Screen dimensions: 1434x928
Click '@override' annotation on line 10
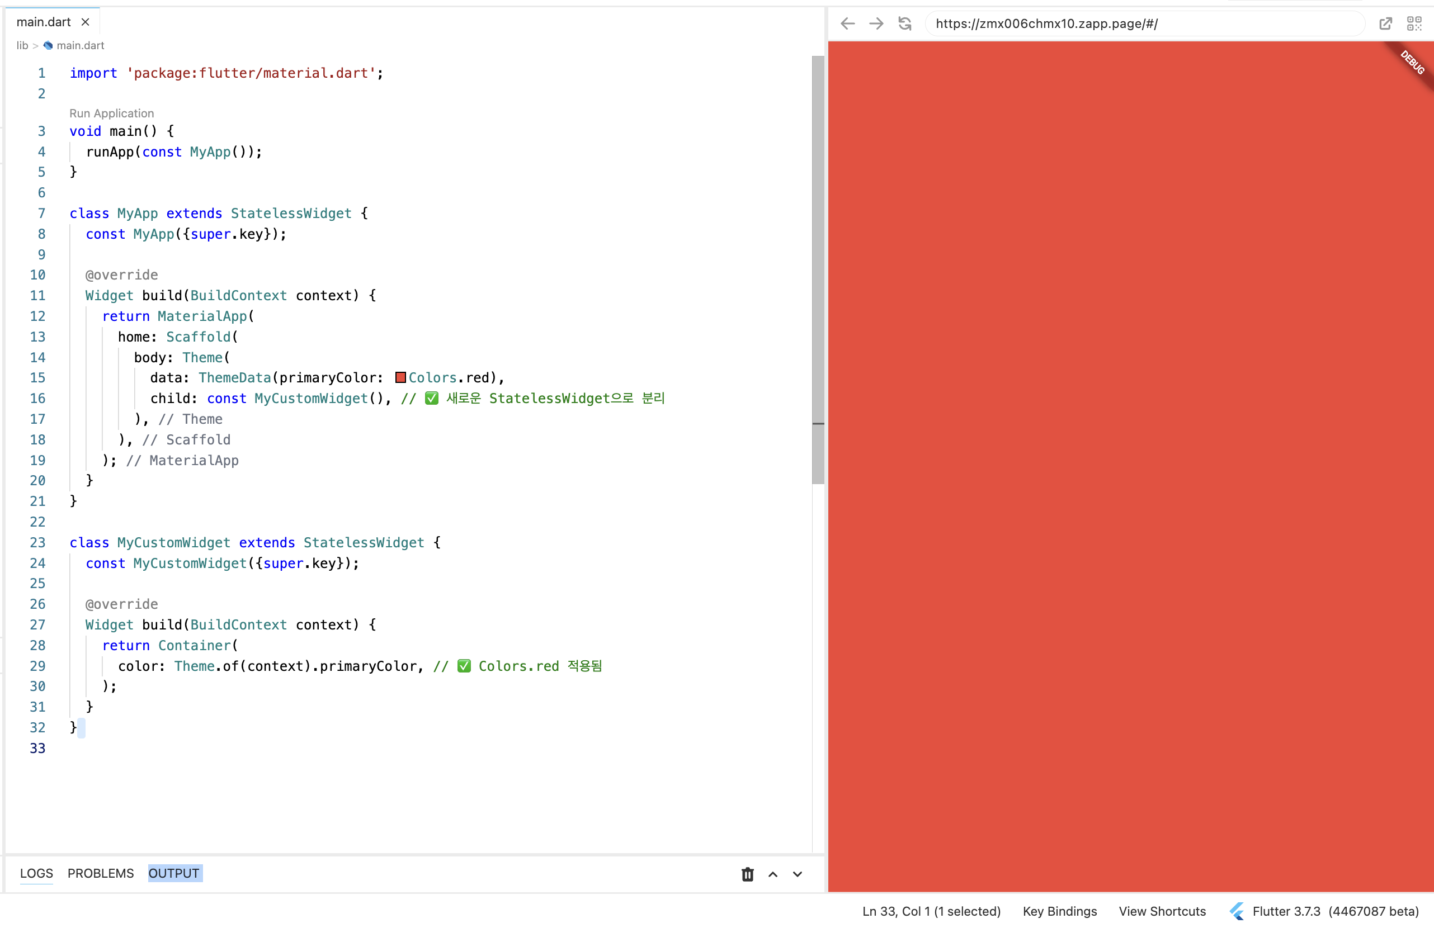122,275
